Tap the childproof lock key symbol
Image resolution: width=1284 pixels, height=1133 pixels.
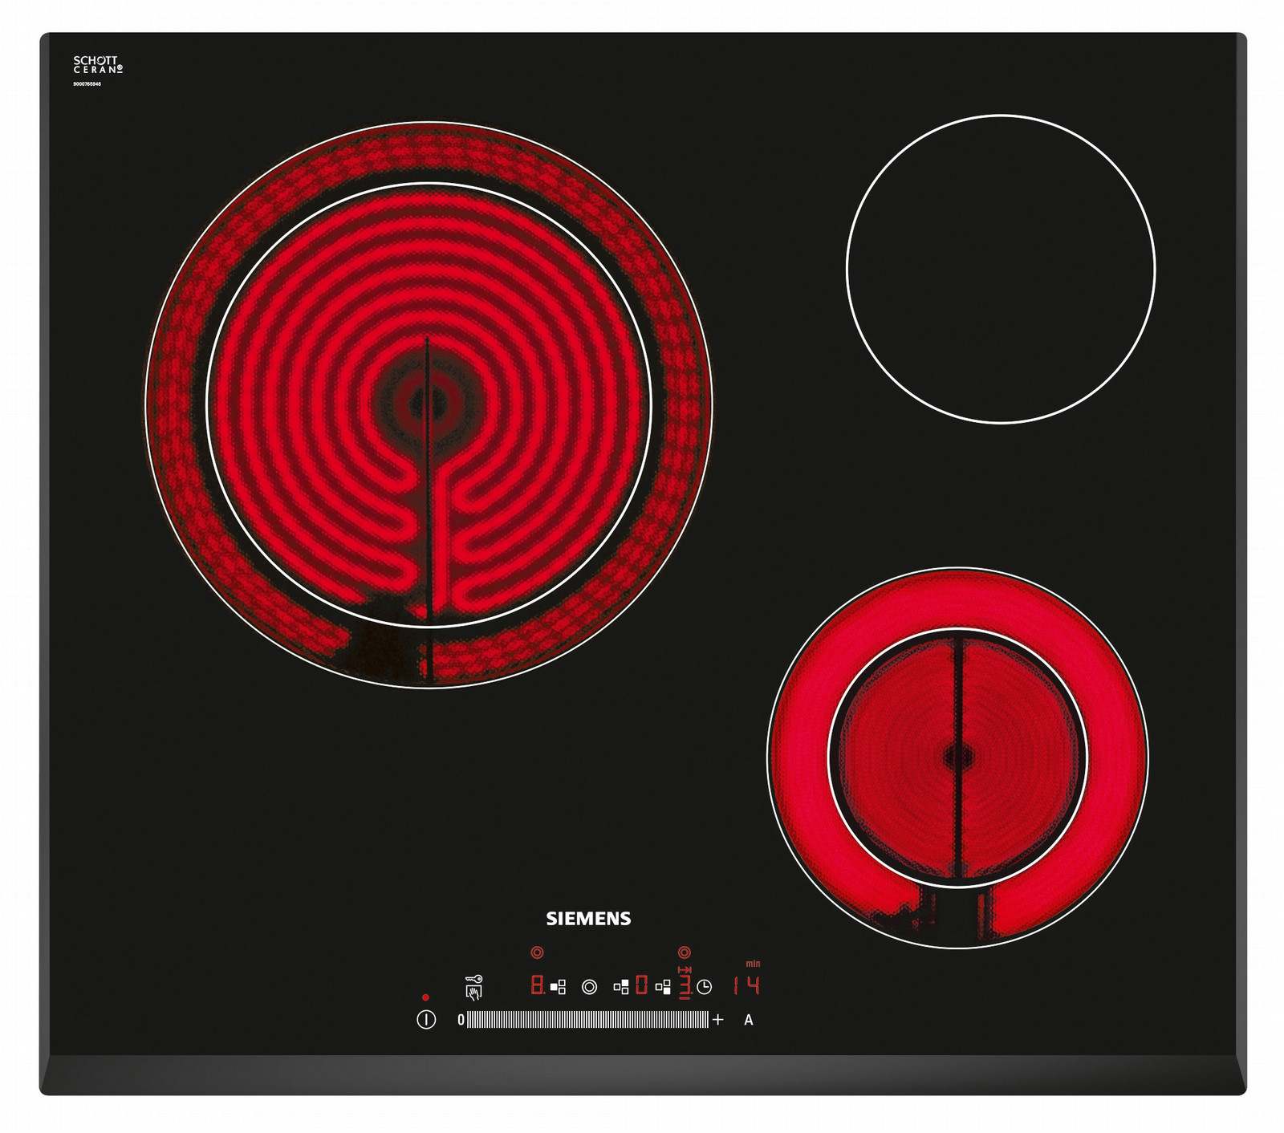pyautogui.click(x=473, y=980)
